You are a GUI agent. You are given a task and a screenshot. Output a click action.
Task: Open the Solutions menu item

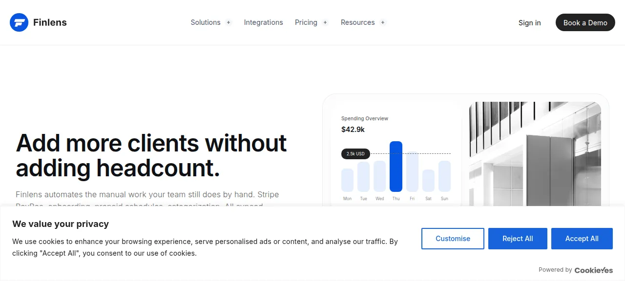point(206,22)
